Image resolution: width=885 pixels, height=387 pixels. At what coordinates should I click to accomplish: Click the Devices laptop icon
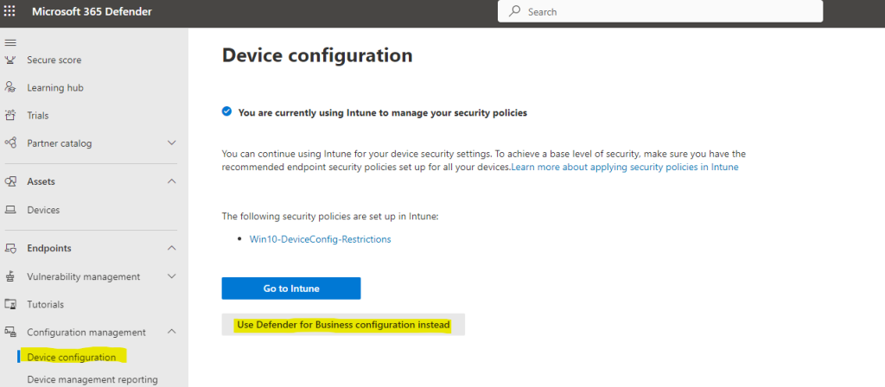(10, 210)
